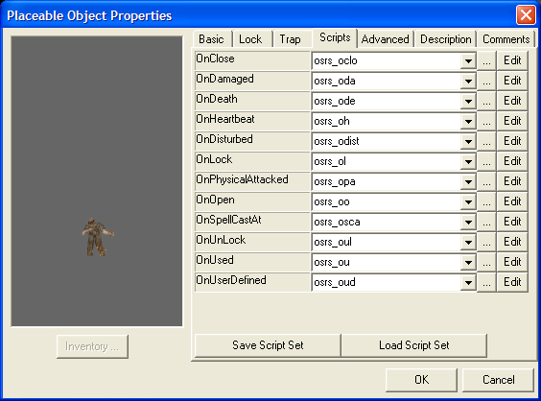Confirm changes with OK
Viewport: 541px width, 401px height.
click(x=421, y=380)
